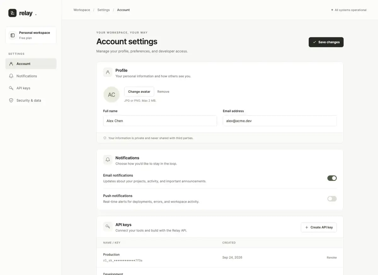Click the AC avatar circle
Screen dimensions: 378x275
tap(112, 95)
